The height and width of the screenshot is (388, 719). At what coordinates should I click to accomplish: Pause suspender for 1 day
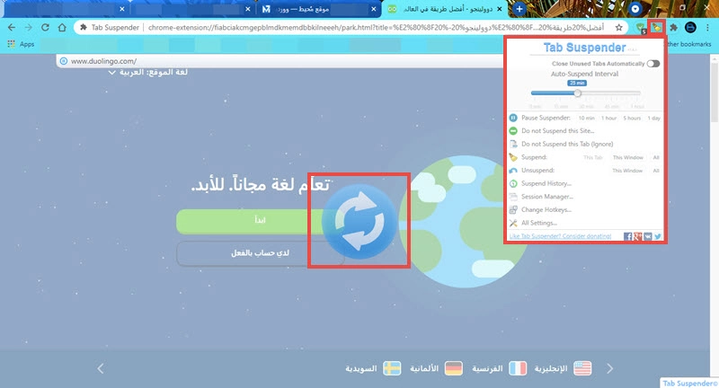click(x=654, y=119)
